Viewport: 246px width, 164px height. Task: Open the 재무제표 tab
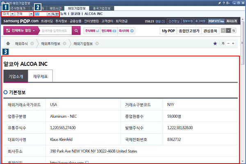(x=40, y=76)
